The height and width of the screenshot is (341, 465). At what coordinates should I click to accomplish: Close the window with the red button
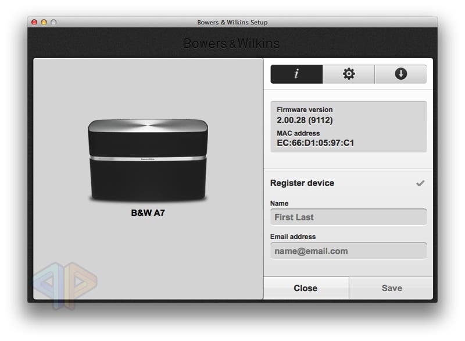tap(34, 22)
